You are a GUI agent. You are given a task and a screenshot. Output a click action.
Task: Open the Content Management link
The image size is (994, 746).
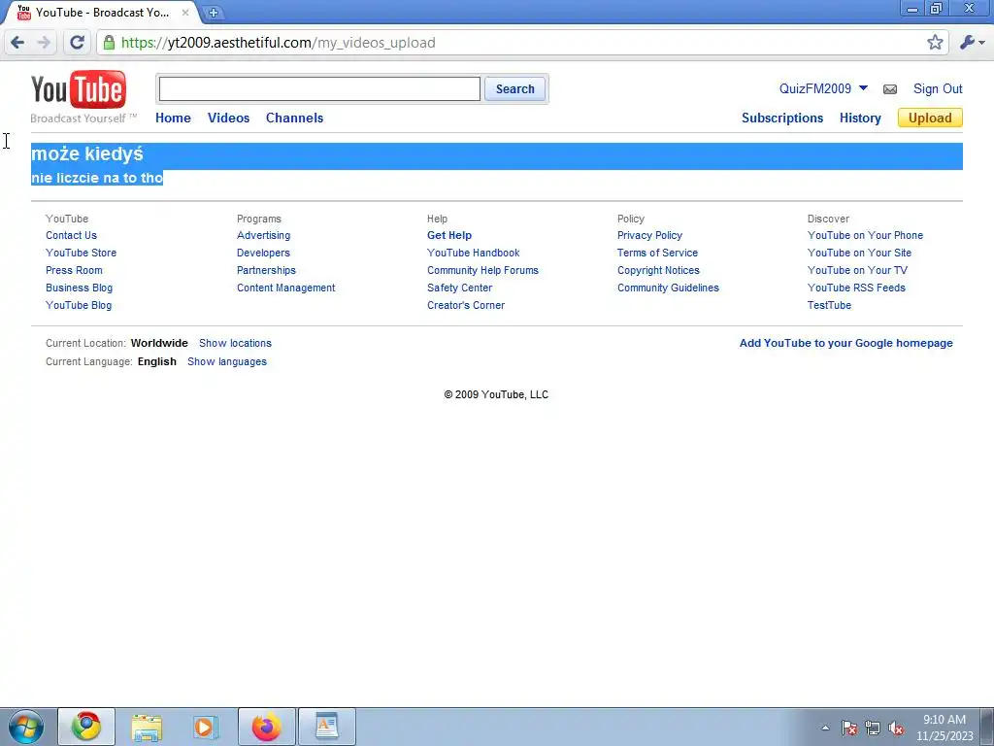pyautogui.click(x=286, y=288)
